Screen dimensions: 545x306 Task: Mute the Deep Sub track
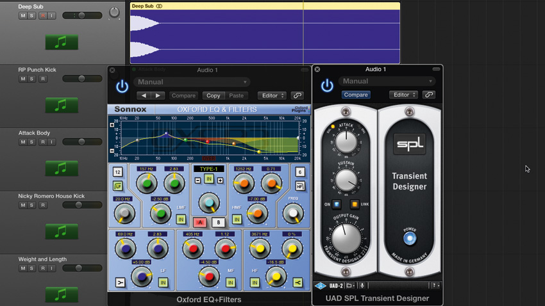pos(23,15)
